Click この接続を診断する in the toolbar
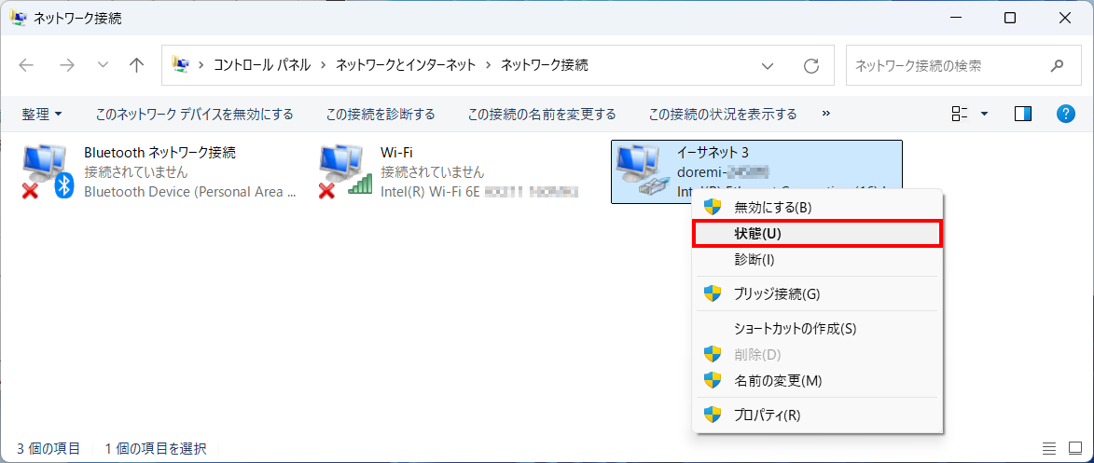 click(380, 114)
